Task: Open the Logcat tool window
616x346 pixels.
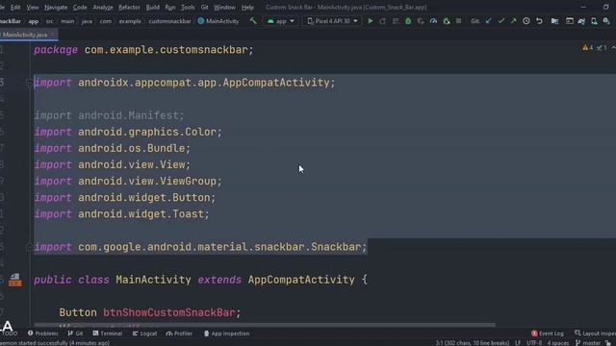Action: (144, 334)
